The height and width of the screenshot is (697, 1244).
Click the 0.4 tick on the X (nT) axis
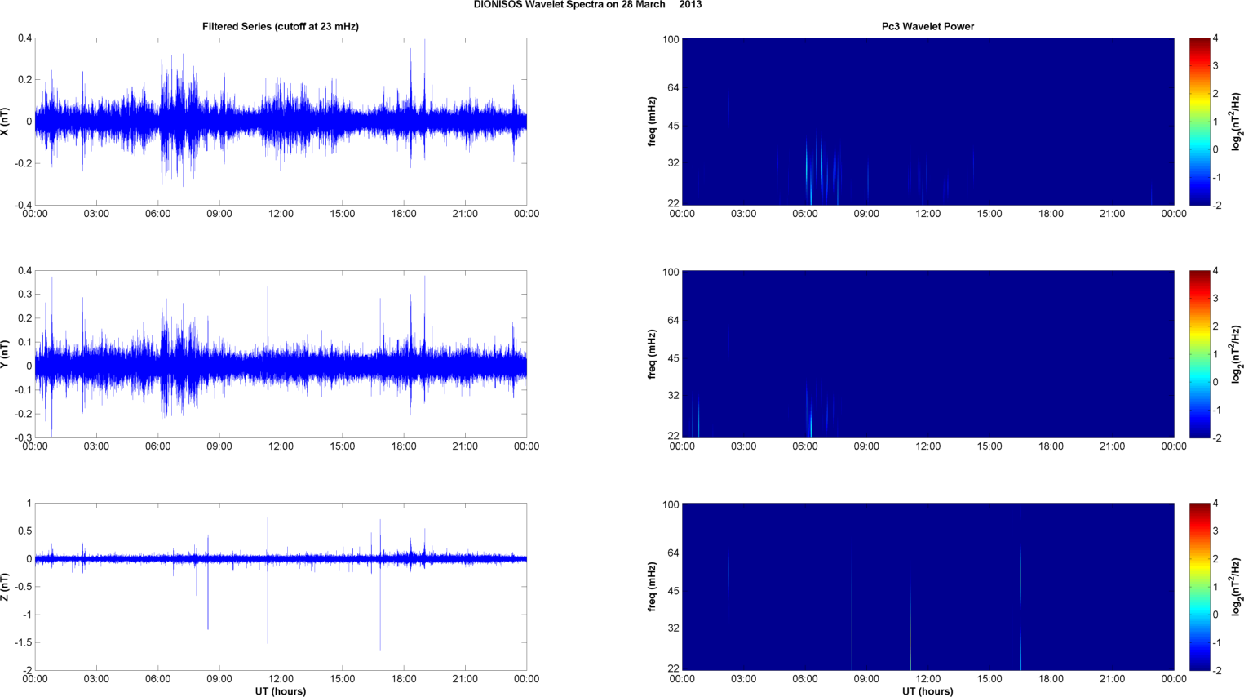(24, 38)
